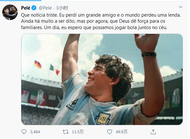
Task: Open the attached photo of striped-jersey footballer
Action: [102, 79]
